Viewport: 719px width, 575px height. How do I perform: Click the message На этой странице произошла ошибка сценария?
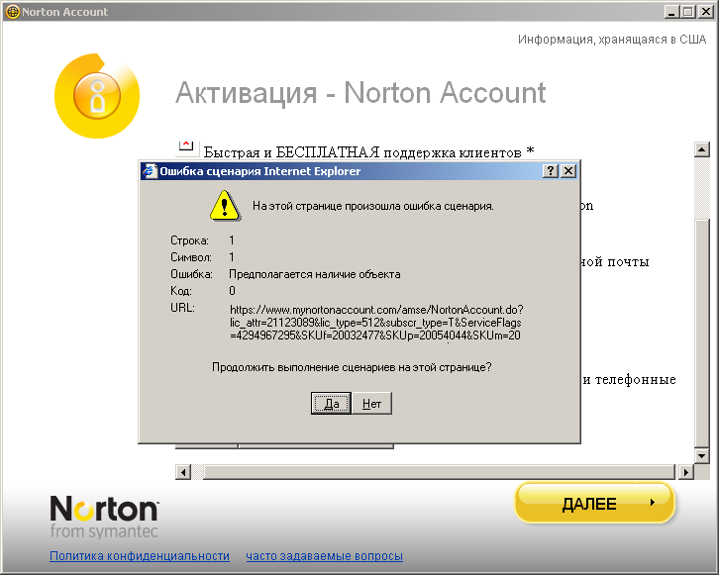click(x=373, y=206)
